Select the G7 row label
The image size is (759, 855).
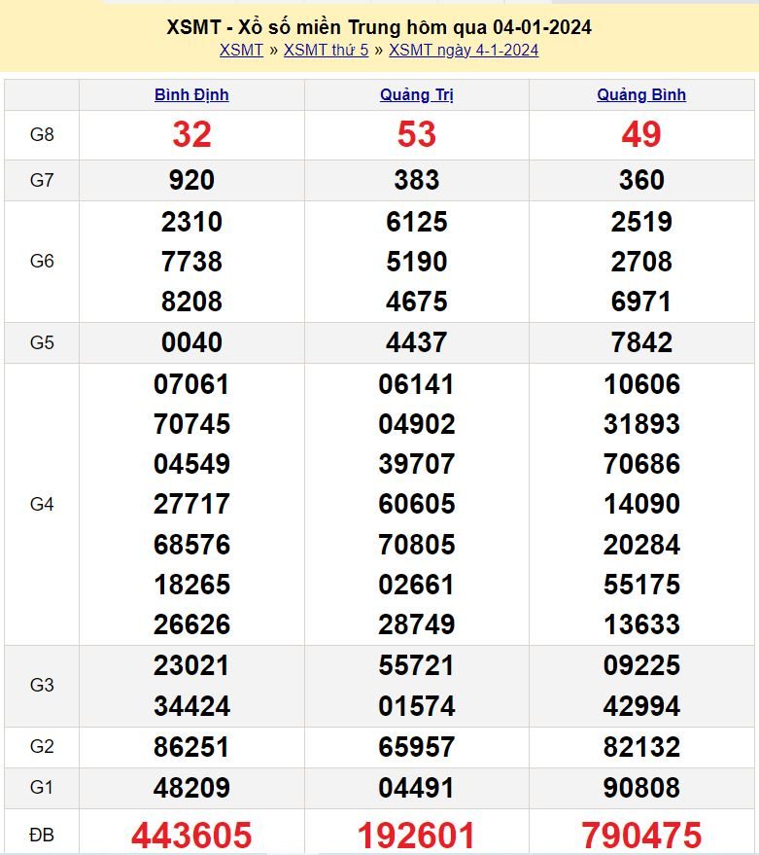pos(42,180)
